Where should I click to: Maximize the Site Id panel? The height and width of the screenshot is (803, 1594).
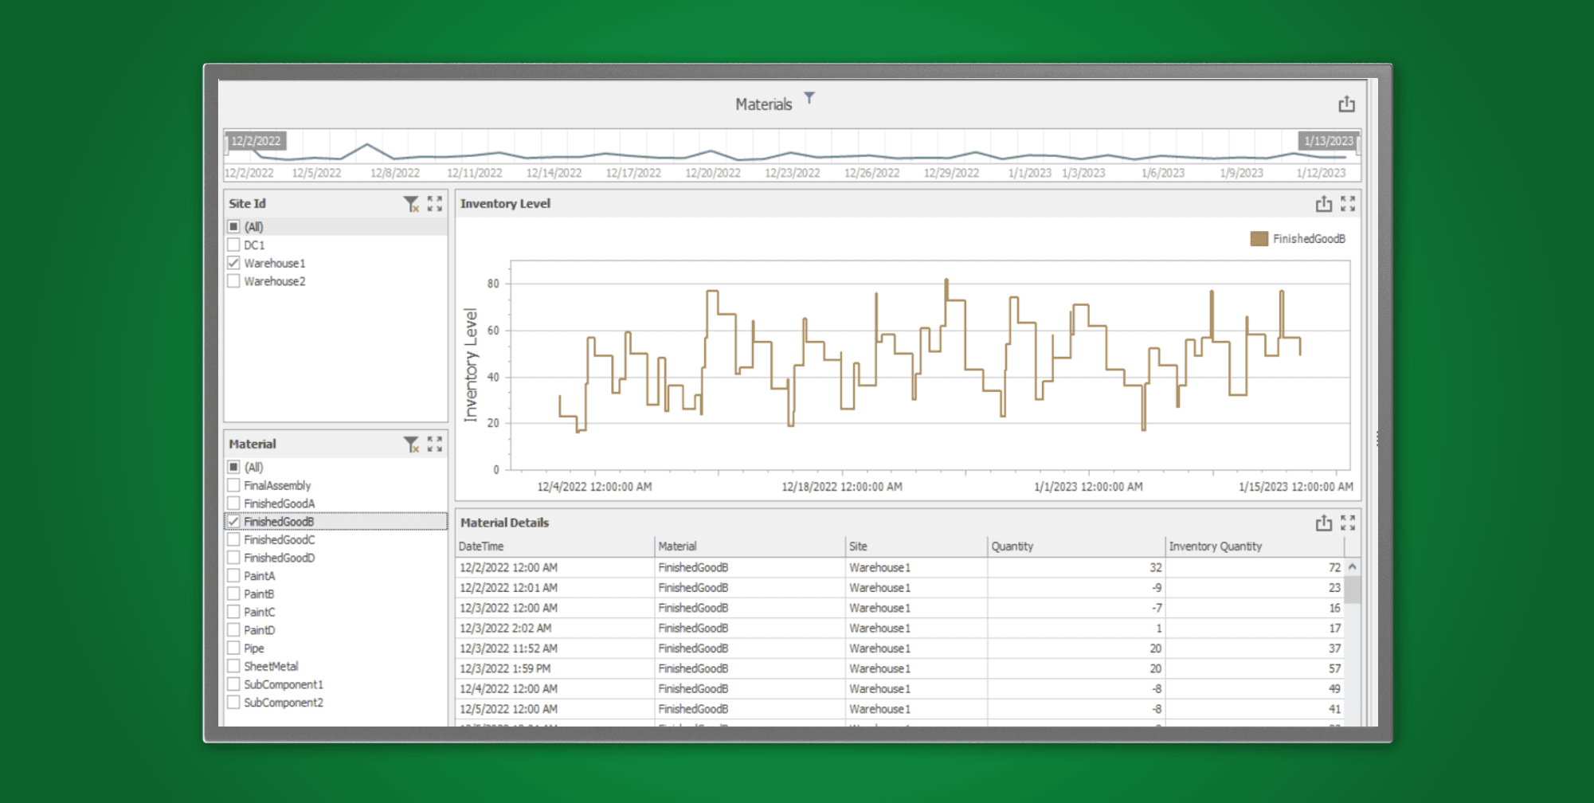coord(435,205)
